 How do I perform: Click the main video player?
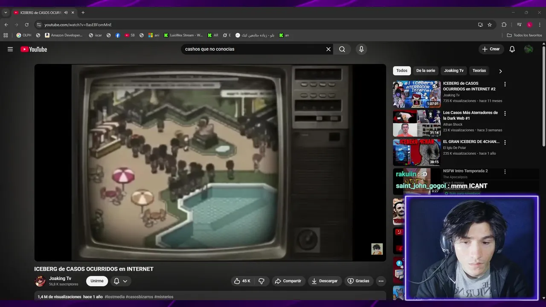click(x=210, y=162)
